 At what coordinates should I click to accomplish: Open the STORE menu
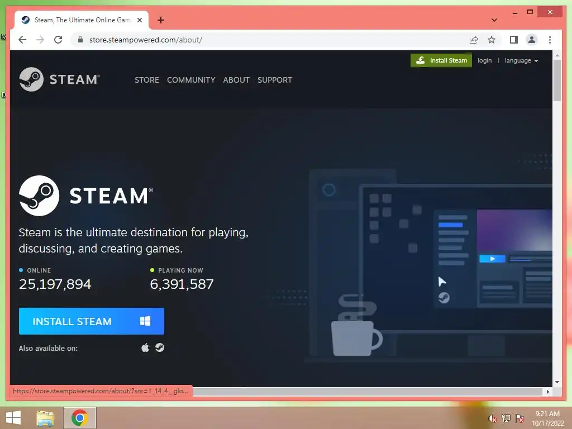[x=147, y=80]
